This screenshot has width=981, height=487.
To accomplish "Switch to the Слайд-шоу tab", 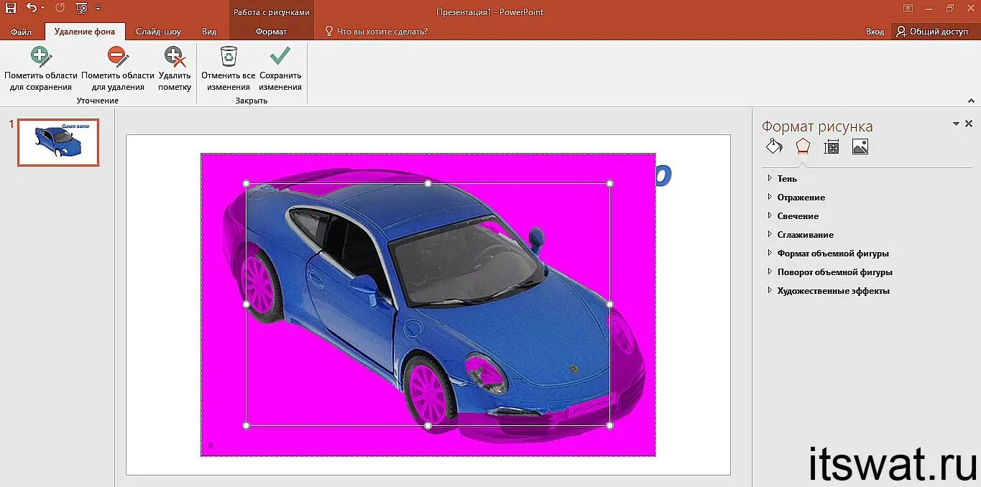I will 158,32.
